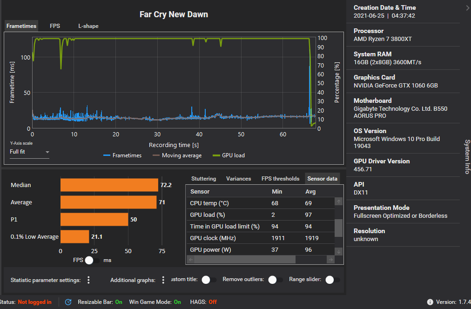Screen dimensions: 471x309
Task: Select the GPU power (W) row
Action: click(x=261, y=249)
